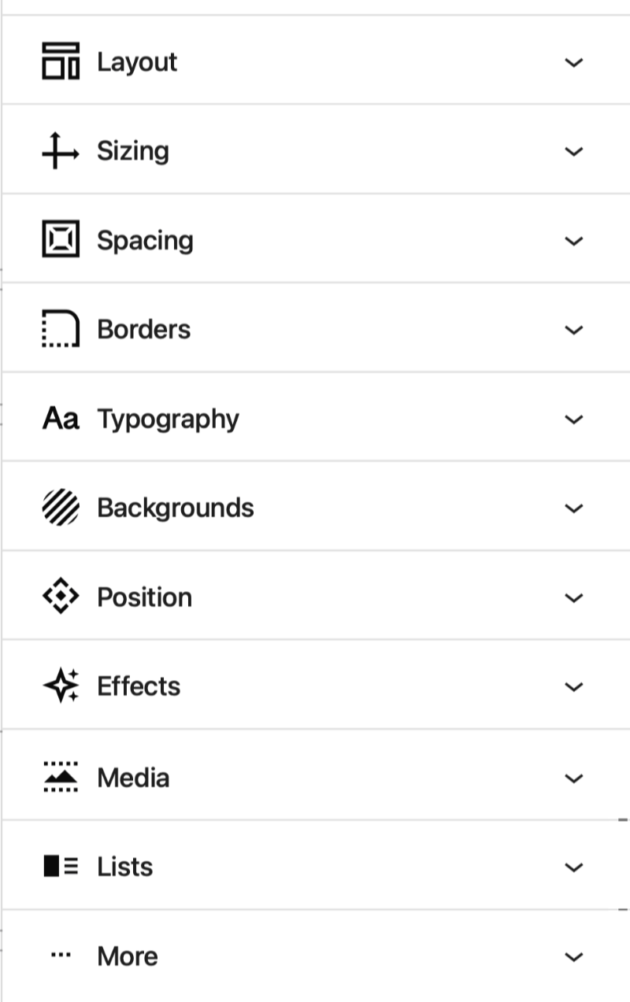The height and width of the screenshot is (1002, 630).
Task: Click the Typography Aa icon
Action: [x=61, y=419]
